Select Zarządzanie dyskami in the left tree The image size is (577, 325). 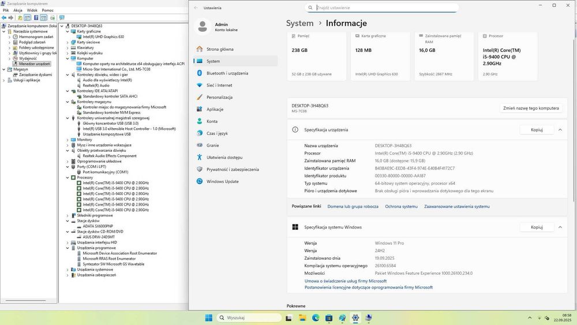tap(35, 74)
